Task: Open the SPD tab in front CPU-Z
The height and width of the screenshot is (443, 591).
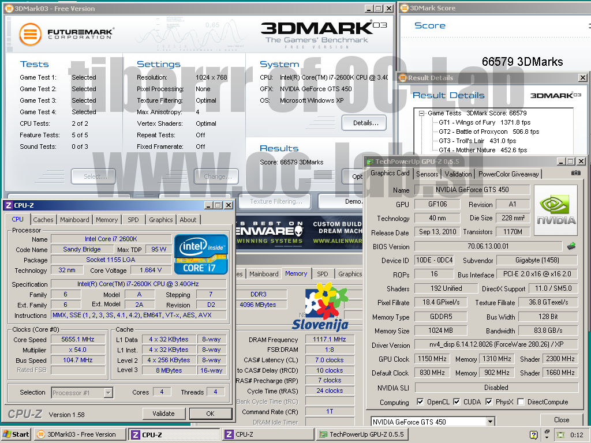Action: [x=133, y=220]
